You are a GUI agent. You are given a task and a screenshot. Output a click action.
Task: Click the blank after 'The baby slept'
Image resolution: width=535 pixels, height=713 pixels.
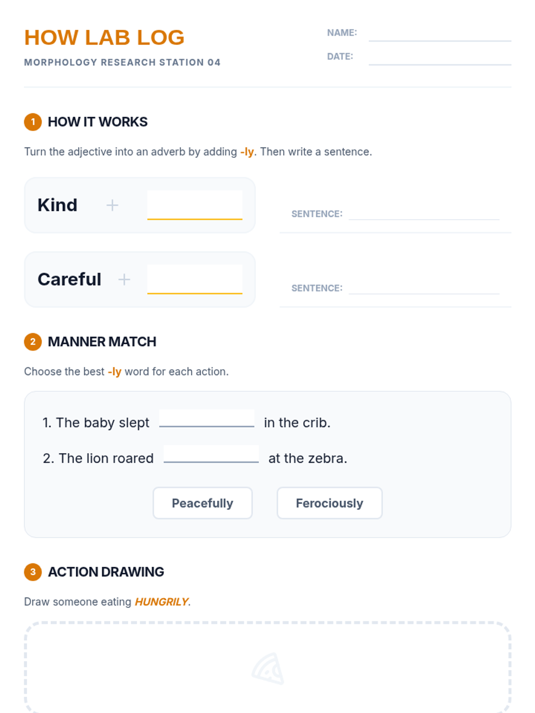(207, 419)
